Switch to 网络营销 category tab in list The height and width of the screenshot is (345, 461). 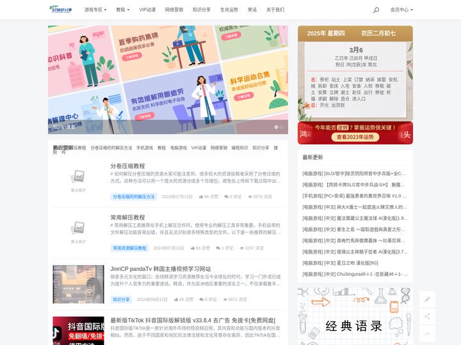tap(219, 148)
